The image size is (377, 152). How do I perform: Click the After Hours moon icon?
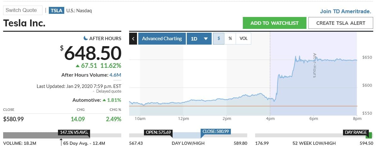point(86,38)
